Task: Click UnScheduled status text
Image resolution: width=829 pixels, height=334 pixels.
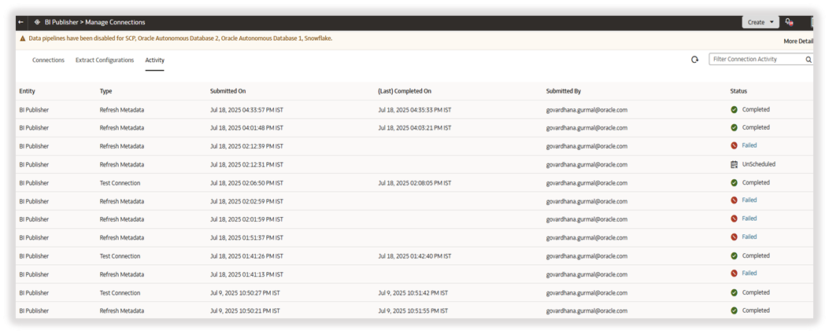Action: [x=759, y=164]
